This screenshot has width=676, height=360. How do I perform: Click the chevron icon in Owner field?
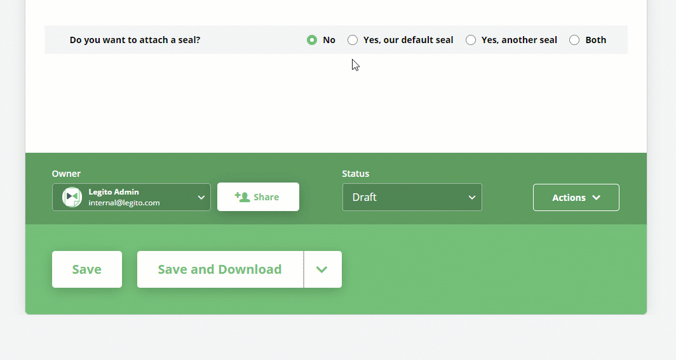pos(201,197)
